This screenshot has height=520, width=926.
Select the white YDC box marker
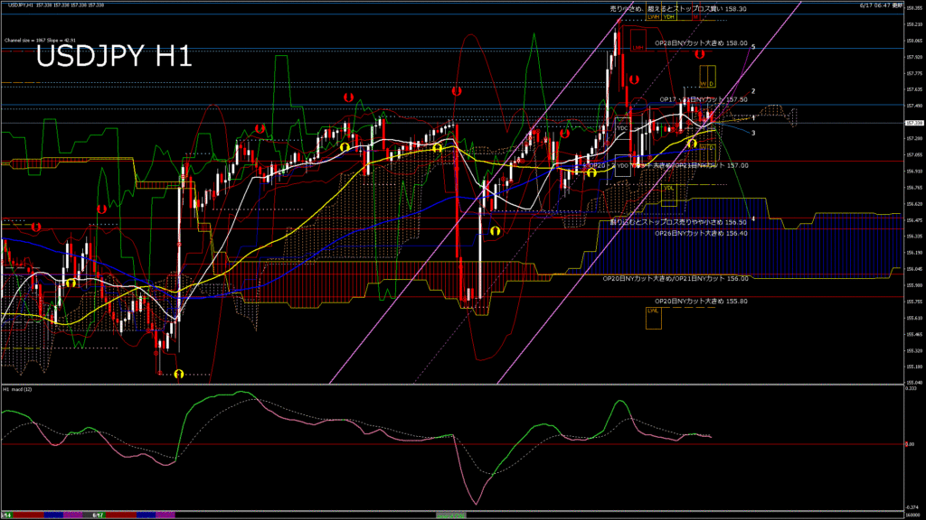(x=621, y=128)
